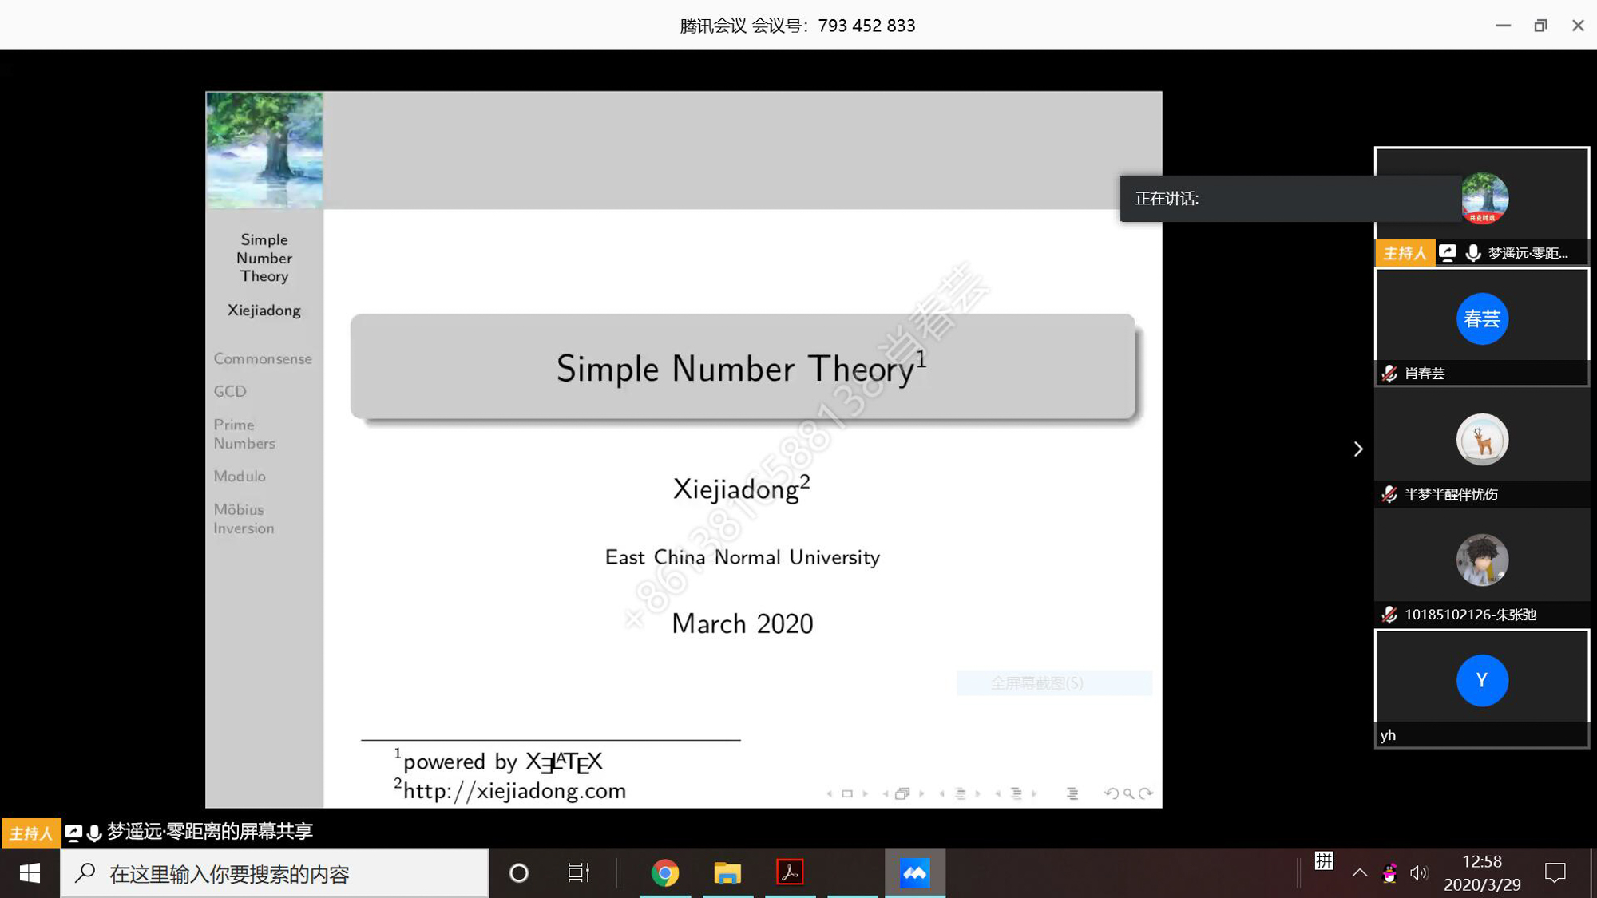Jump to GCD section in slide sidebar
Image resolution: width=1597 pixels, height=898 pixels.
click(230, 391)
